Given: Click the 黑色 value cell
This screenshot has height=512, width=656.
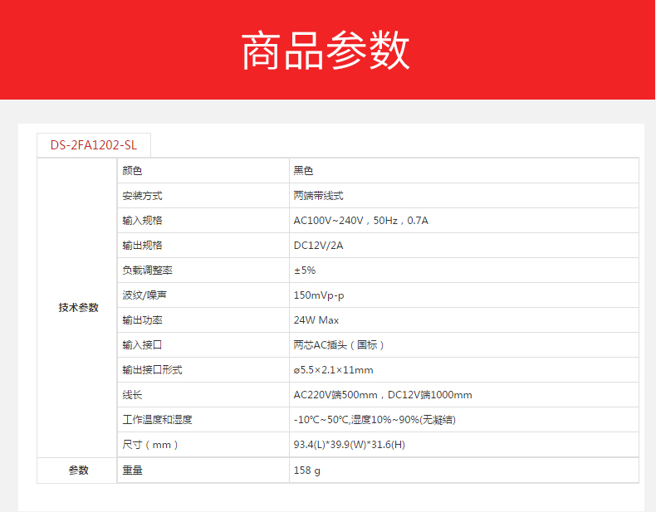Looking at the screenshot, I should pos(464,170).
